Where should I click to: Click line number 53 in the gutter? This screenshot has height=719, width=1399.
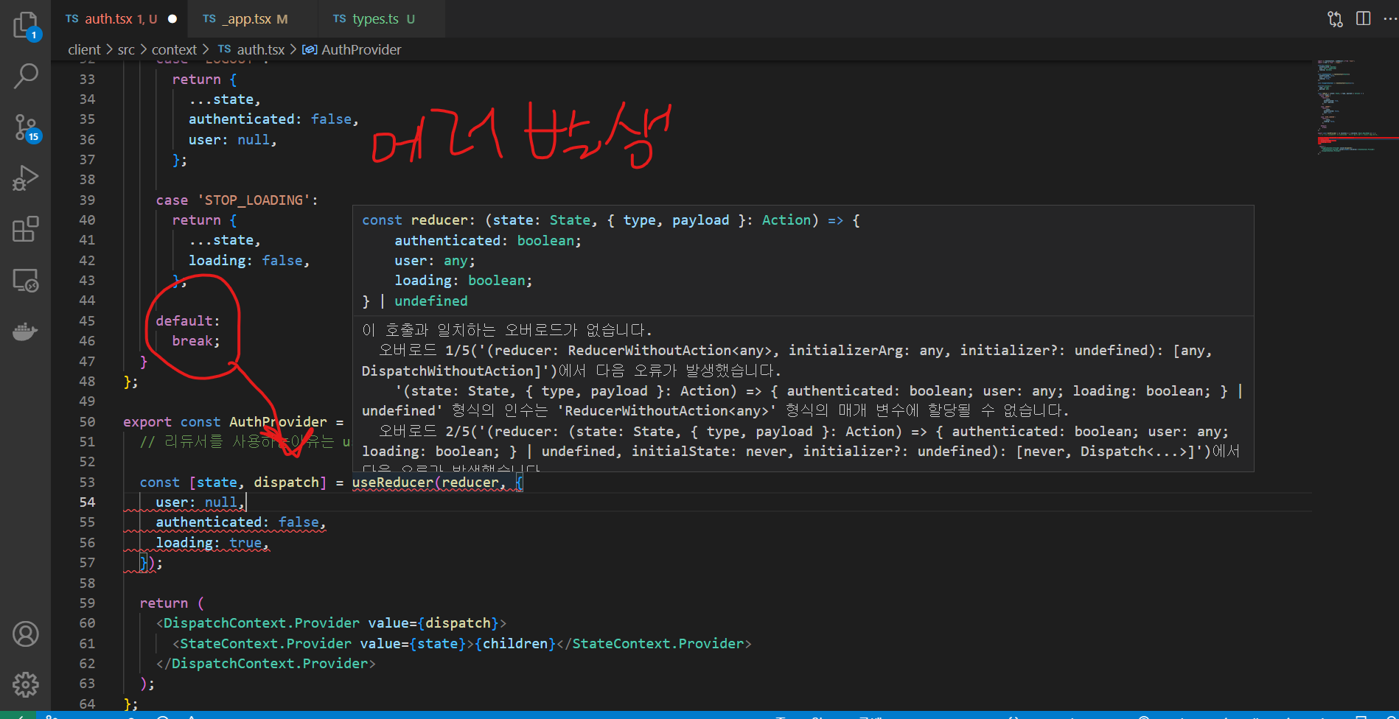tap(87, 482)
